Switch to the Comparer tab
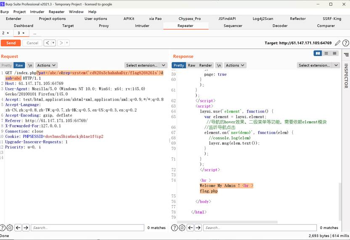 pos(326,26)
